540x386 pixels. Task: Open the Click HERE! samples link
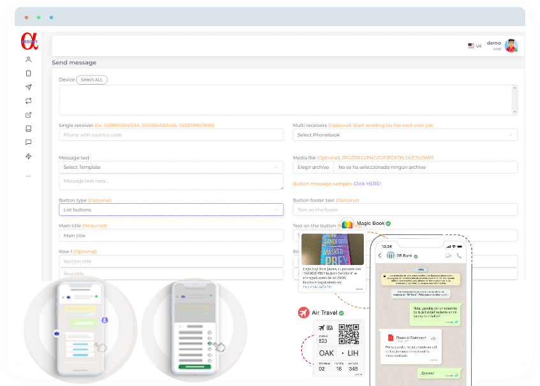tap(367, 183)
